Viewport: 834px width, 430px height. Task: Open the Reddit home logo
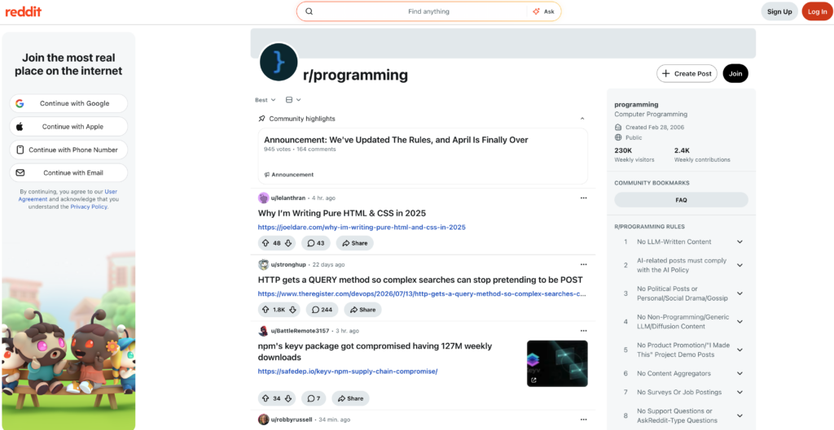coord(24,11)
